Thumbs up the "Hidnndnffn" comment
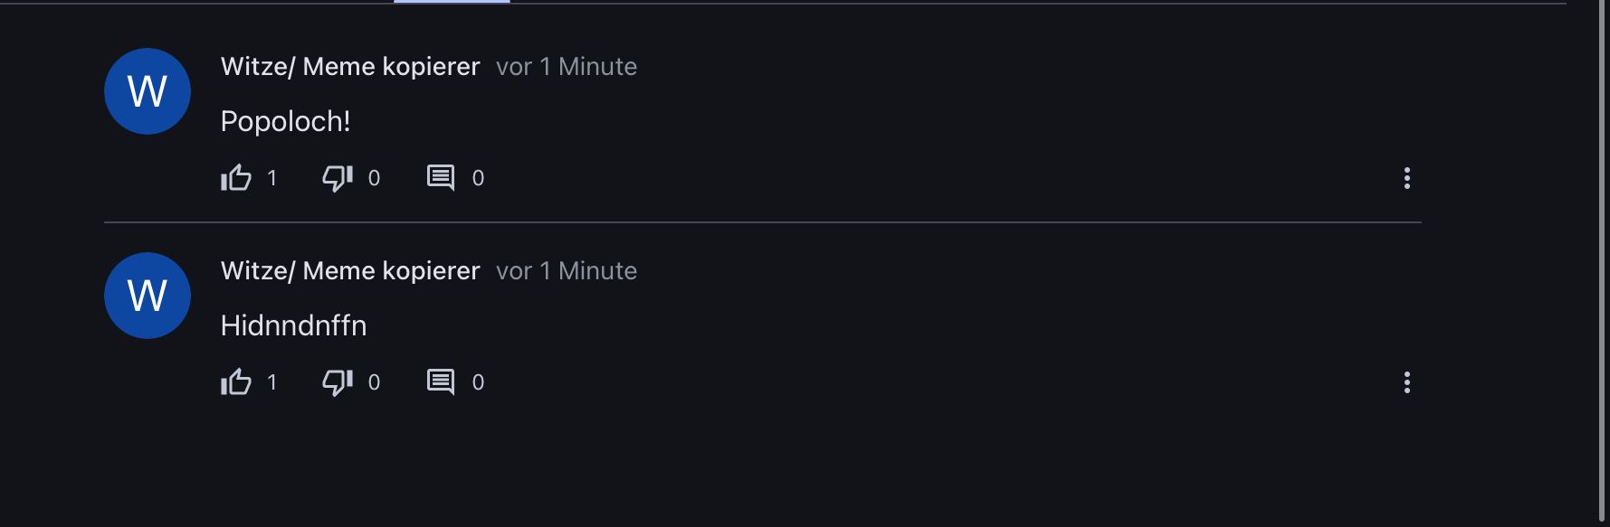 click(x=236, y=382)
